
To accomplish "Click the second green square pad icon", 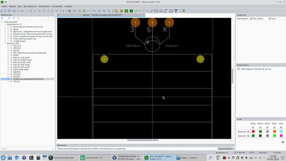I will 131,11.
